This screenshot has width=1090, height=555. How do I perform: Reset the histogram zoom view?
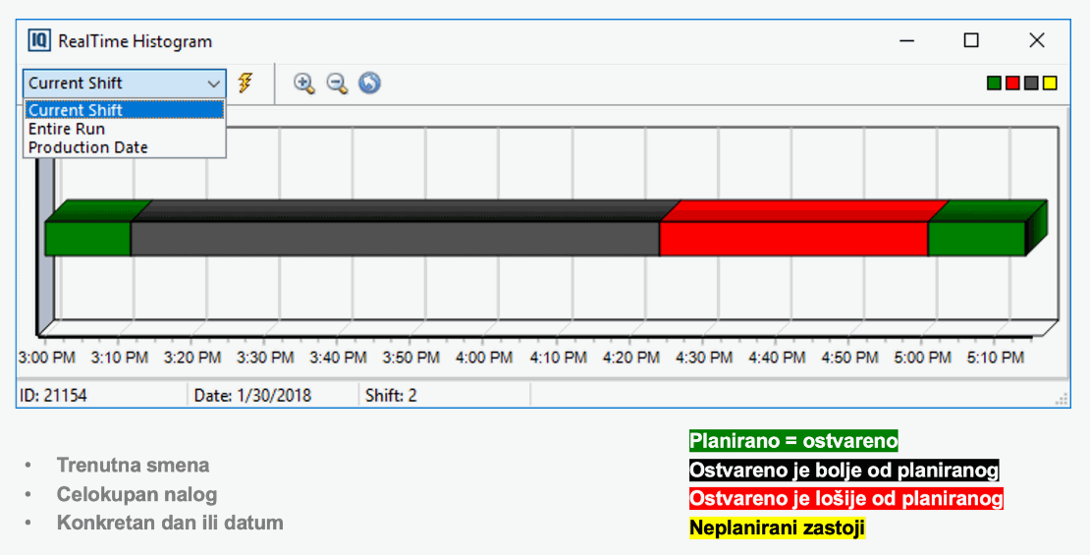[x=369, y=83]
